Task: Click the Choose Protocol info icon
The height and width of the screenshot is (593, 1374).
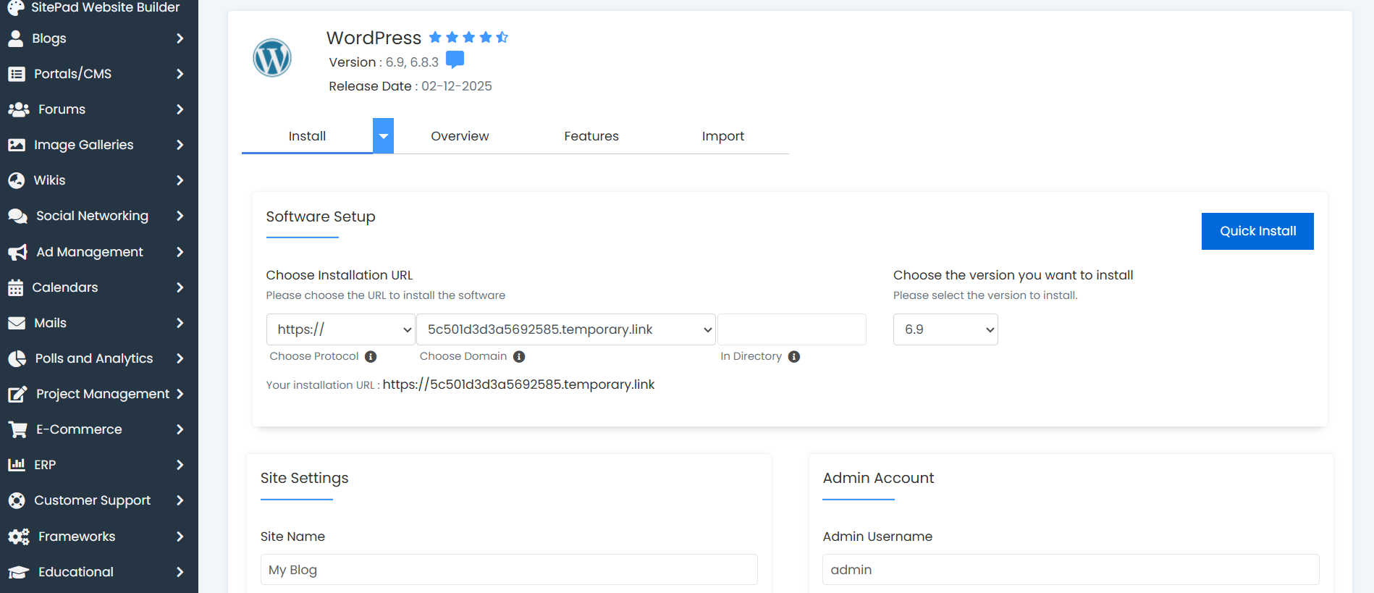Action: (x=371, y=356)
